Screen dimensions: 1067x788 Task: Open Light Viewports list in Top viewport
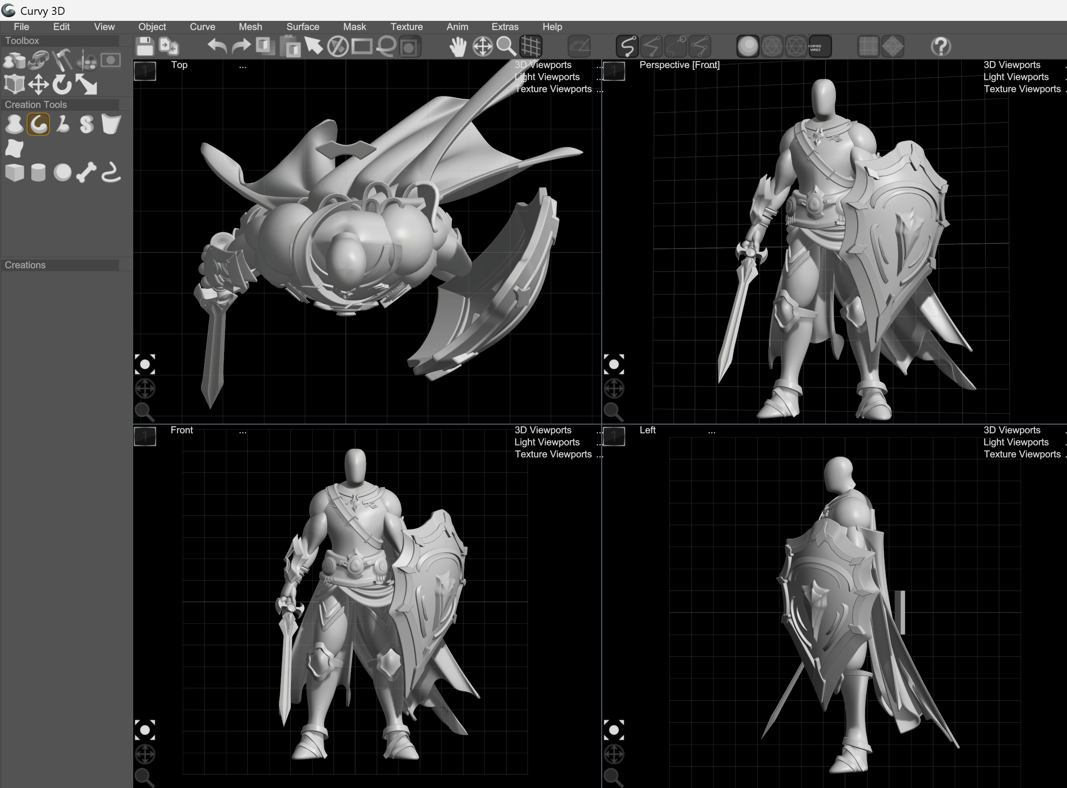tap(547, 77)
